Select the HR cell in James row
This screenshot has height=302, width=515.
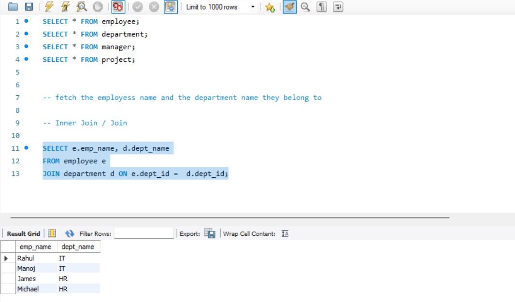(78, 279)
